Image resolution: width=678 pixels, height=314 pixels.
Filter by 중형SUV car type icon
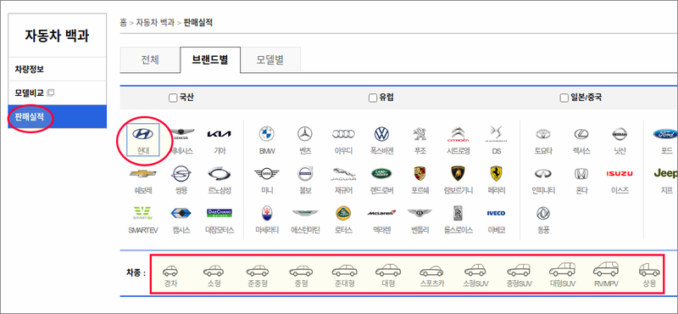point(519,271)
